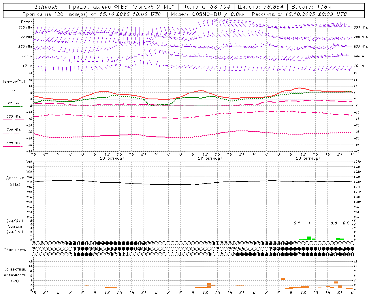
Task: Click the "(мм/3ч.)" precipitation unit label
Action: (15, 221)
